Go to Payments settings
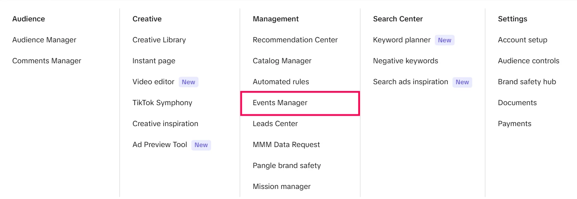This screenshot has height=199, width=577. [514, 124]
